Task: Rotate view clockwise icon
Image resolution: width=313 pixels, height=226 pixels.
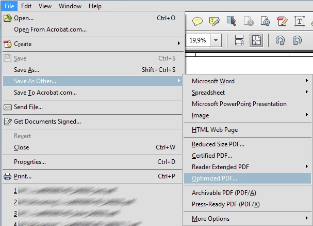Action: click(280, 40)
